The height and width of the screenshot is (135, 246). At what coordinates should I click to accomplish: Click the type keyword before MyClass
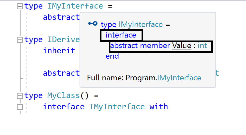click(x=33, y=96)
